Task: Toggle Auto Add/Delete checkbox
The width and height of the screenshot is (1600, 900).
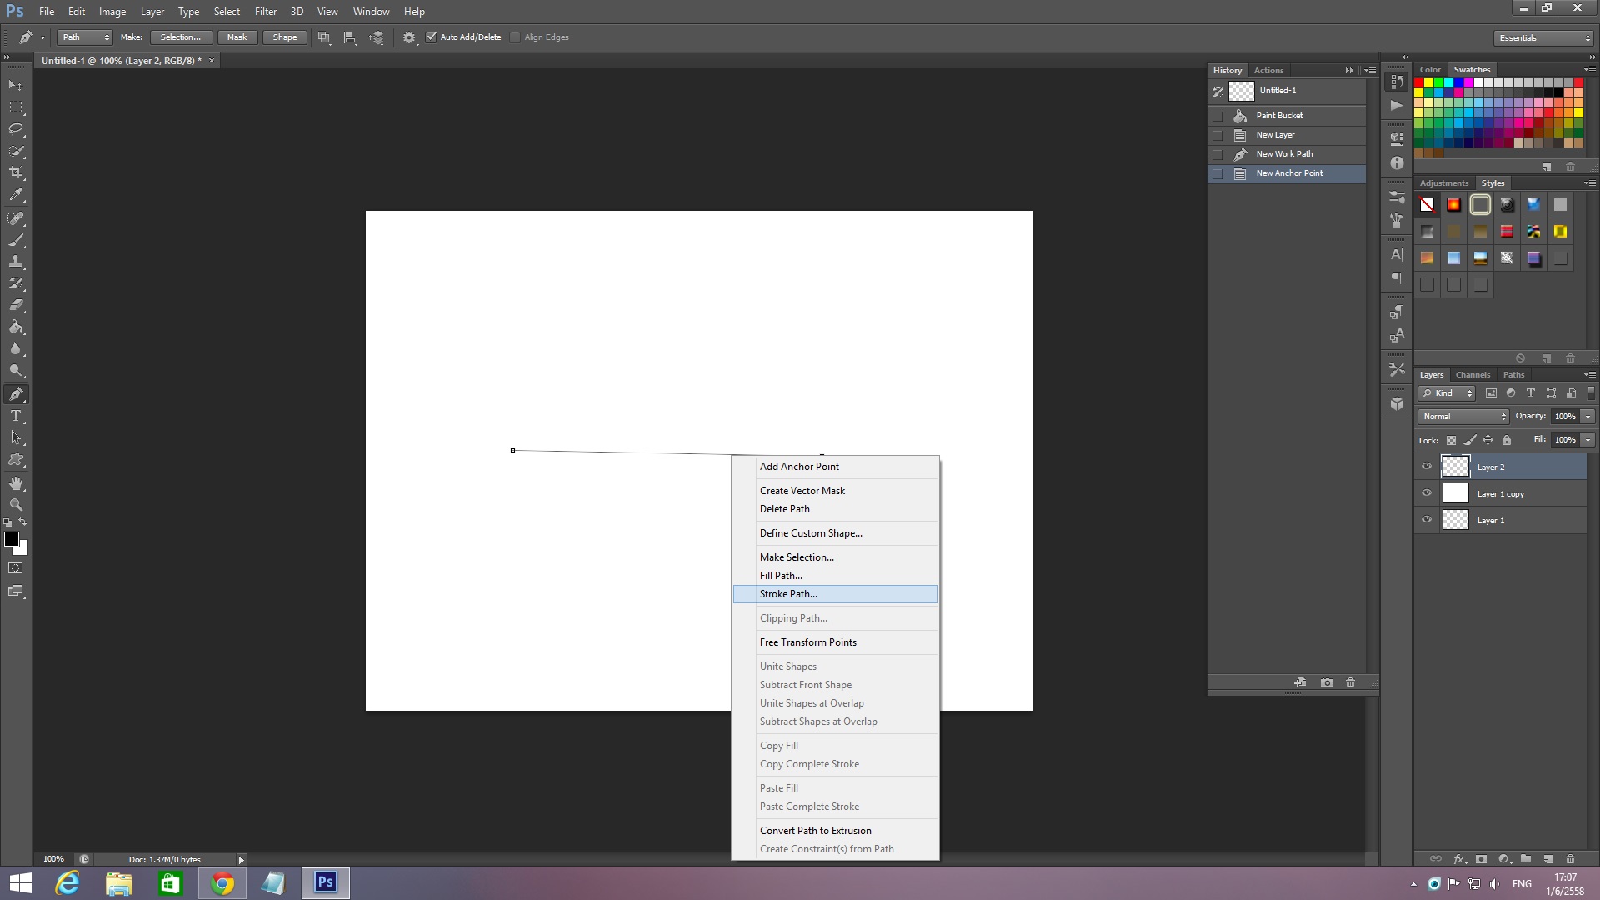Action: pyautogui.click(x=432, y=37)
